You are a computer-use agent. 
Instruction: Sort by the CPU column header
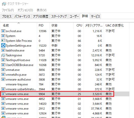(79, 25)
